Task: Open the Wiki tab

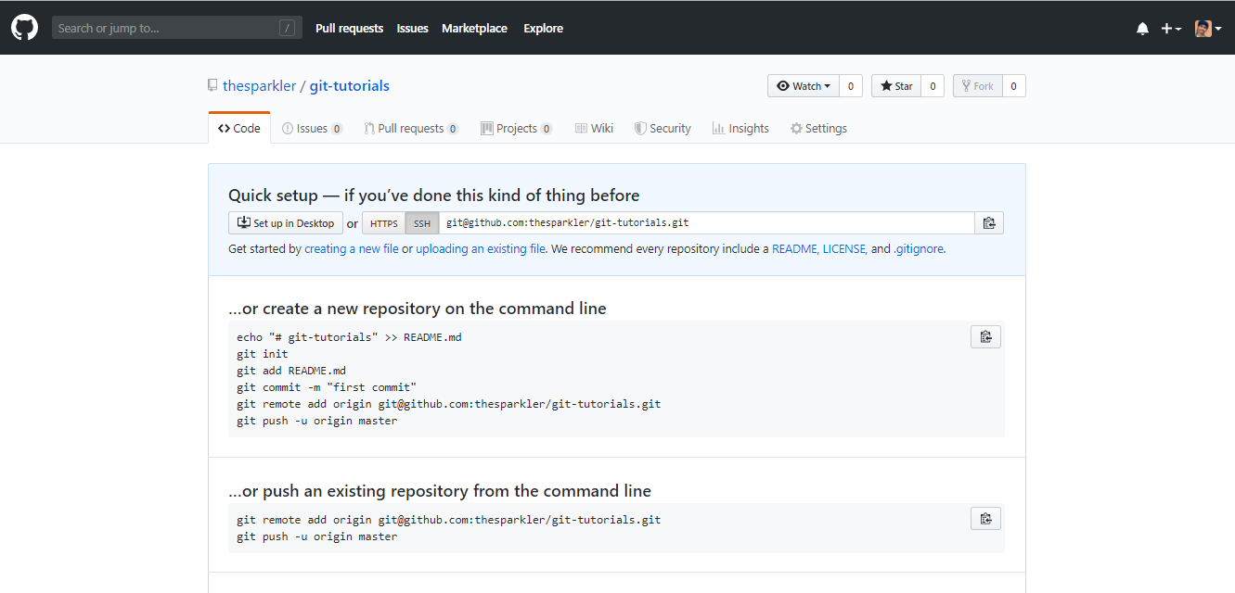Action: (594, 129)
